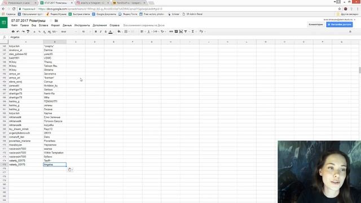The width and height of the screenshot is (361, 203).
Task: Switch to the Instagram browser tab
Action: (92, 3)
